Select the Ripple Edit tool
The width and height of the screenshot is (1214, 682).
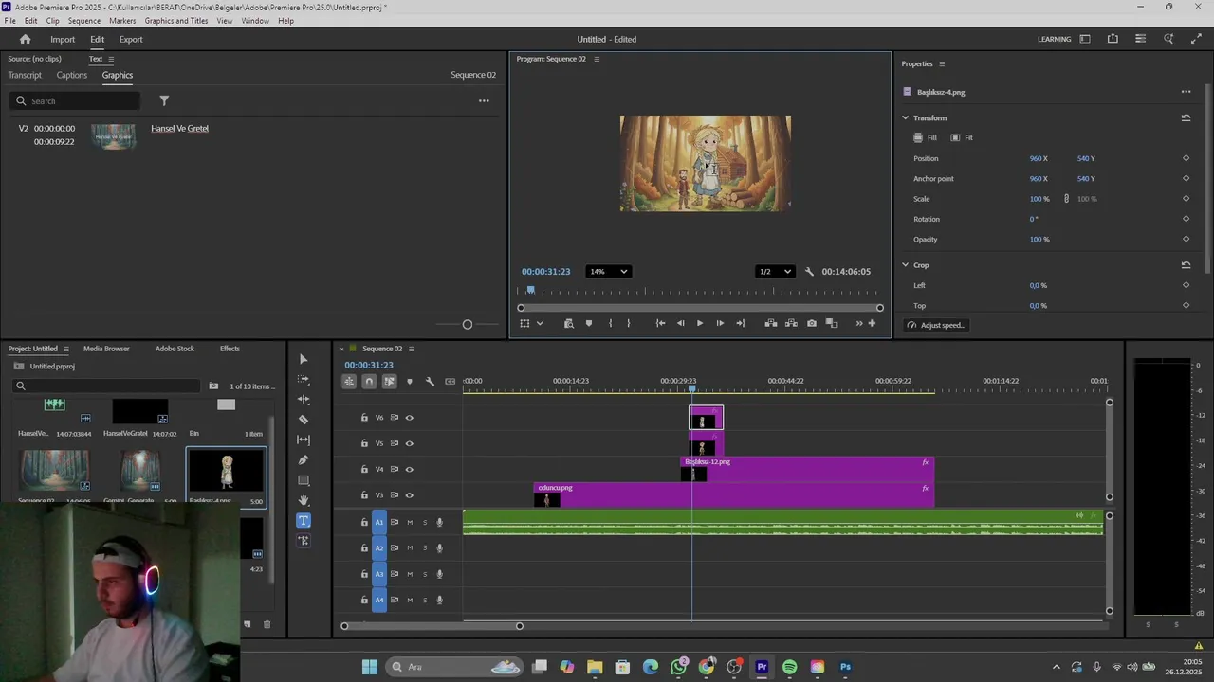tap(303, 400)
